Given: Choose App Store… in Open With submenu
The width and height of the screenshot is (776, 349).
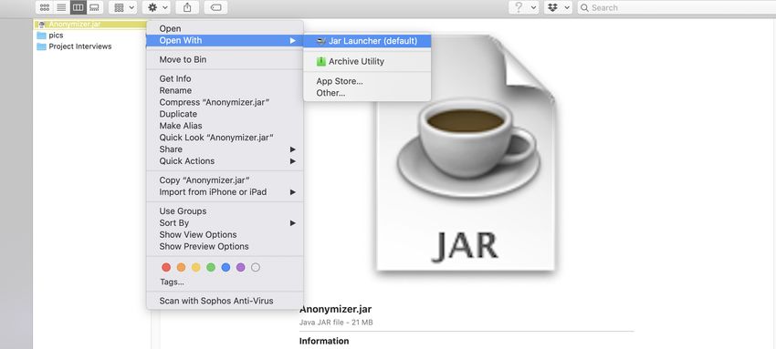Looking at the screenshot, I should 367,81.
